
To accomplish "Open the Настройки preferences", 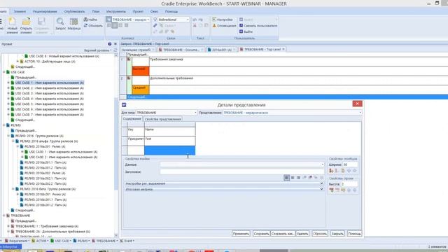I will (223, 20).
